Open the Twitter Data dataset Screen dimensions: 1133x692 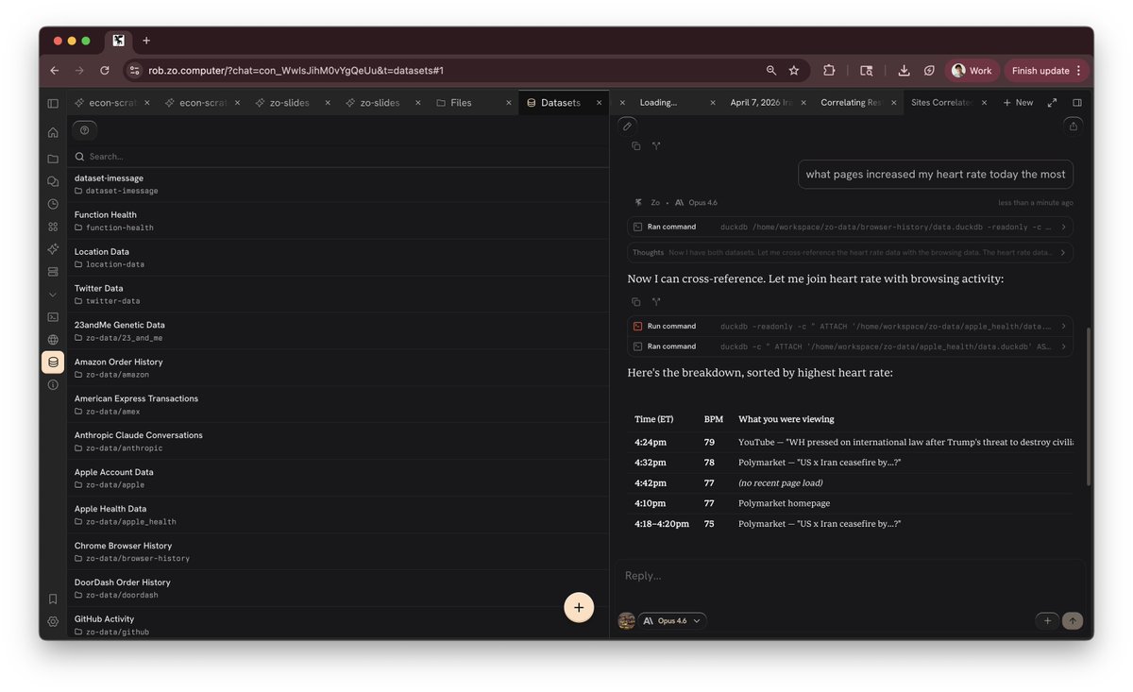click(338, 295)
